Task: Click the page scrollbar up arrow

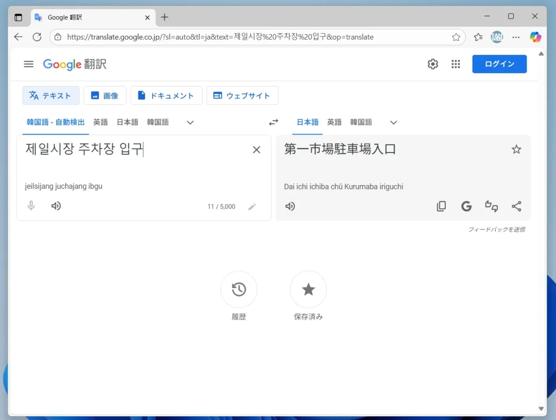Action: [541, 54]
